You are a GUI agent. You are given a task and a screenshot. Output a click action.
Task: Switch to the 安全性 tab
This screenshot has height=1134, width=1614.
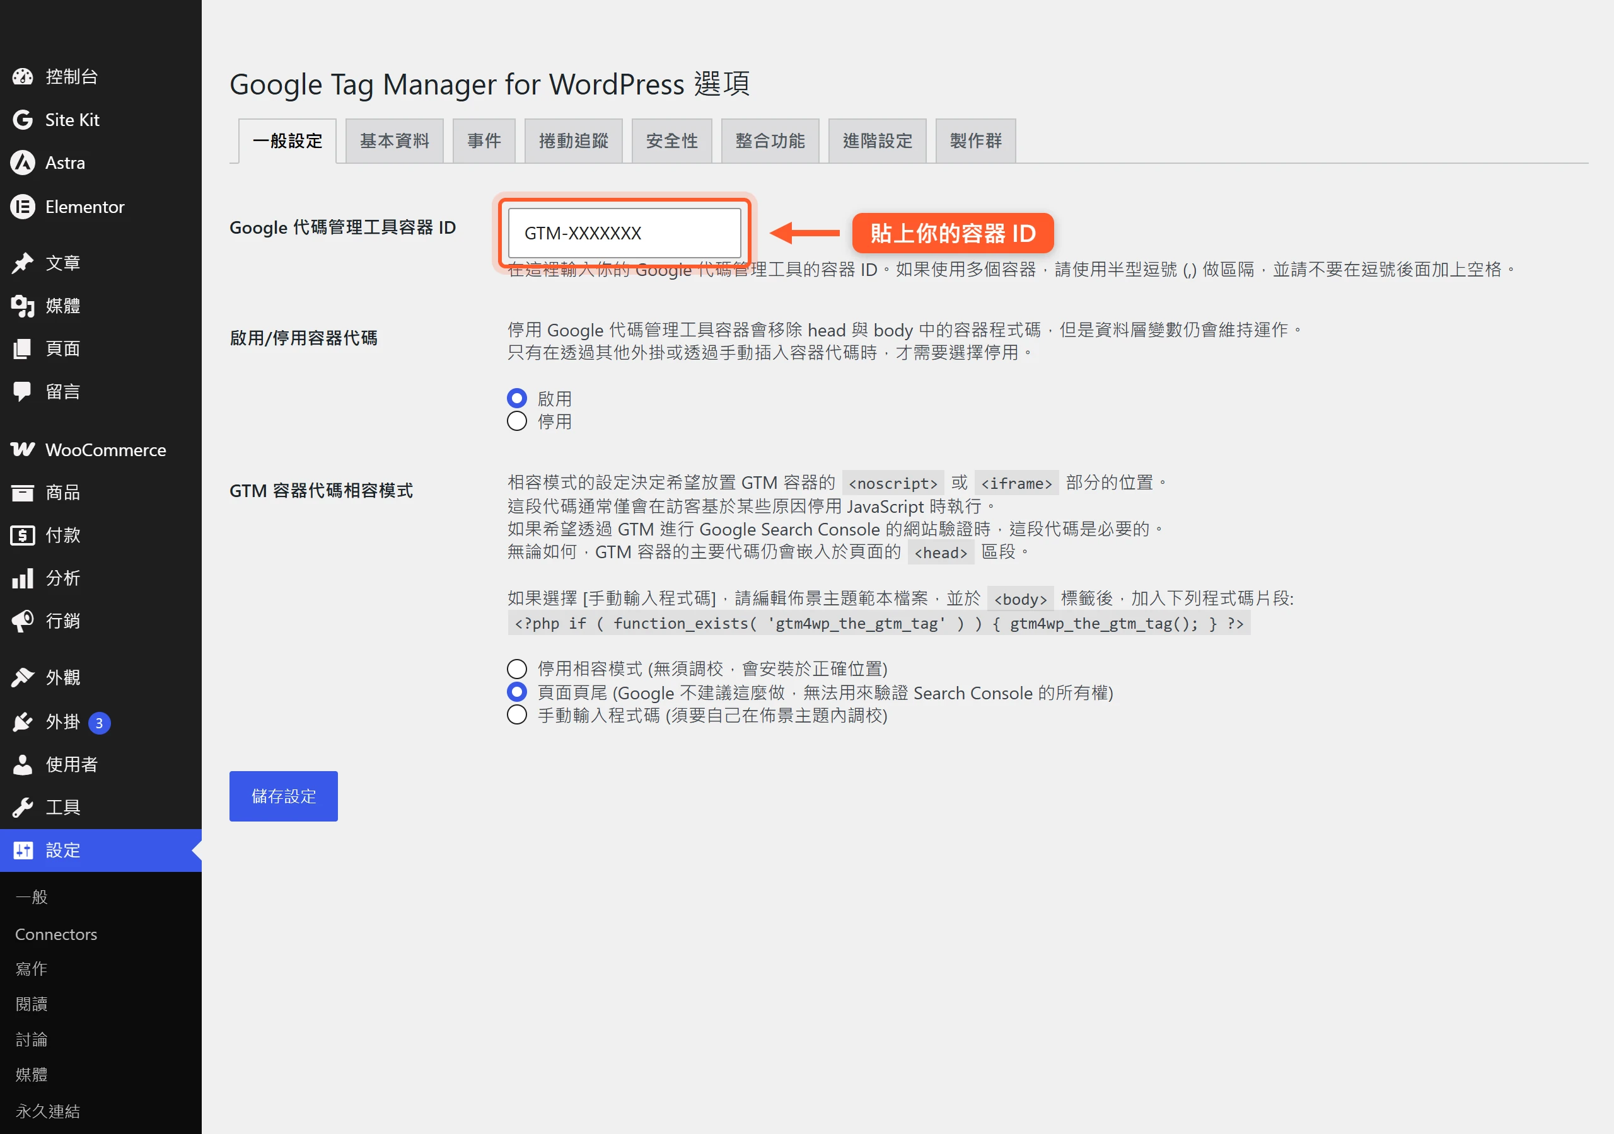(x=671, y=140)
